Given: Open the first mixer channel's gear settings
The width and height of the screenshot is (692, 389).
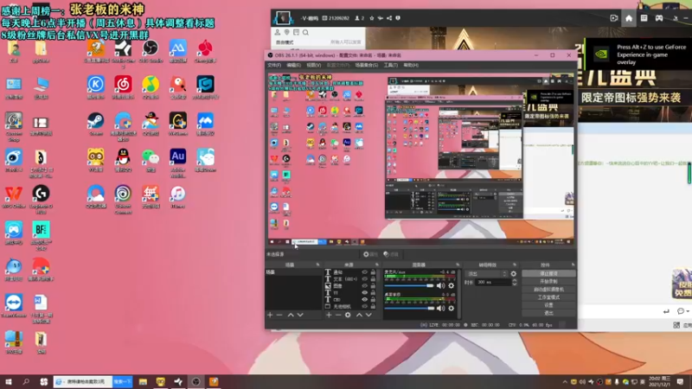Looking at the screenshot, I should click(451, 286).
